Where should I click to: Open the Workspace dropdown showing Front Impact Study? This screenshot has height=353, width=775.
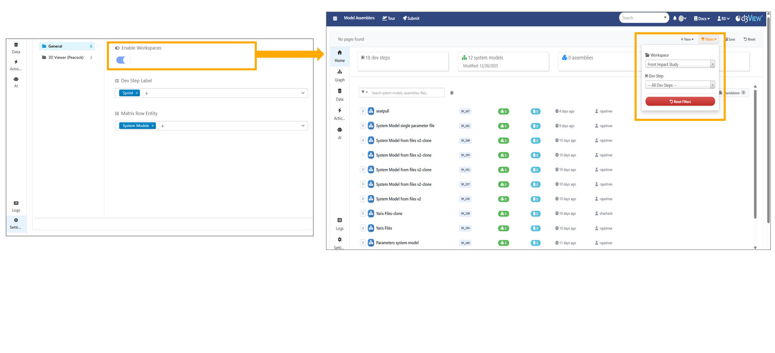(680, 64)
